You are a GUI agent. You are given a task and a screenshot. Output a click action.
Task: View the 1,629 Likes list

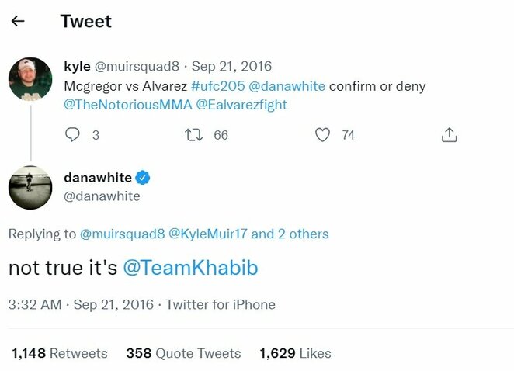(x=295, y=353)
